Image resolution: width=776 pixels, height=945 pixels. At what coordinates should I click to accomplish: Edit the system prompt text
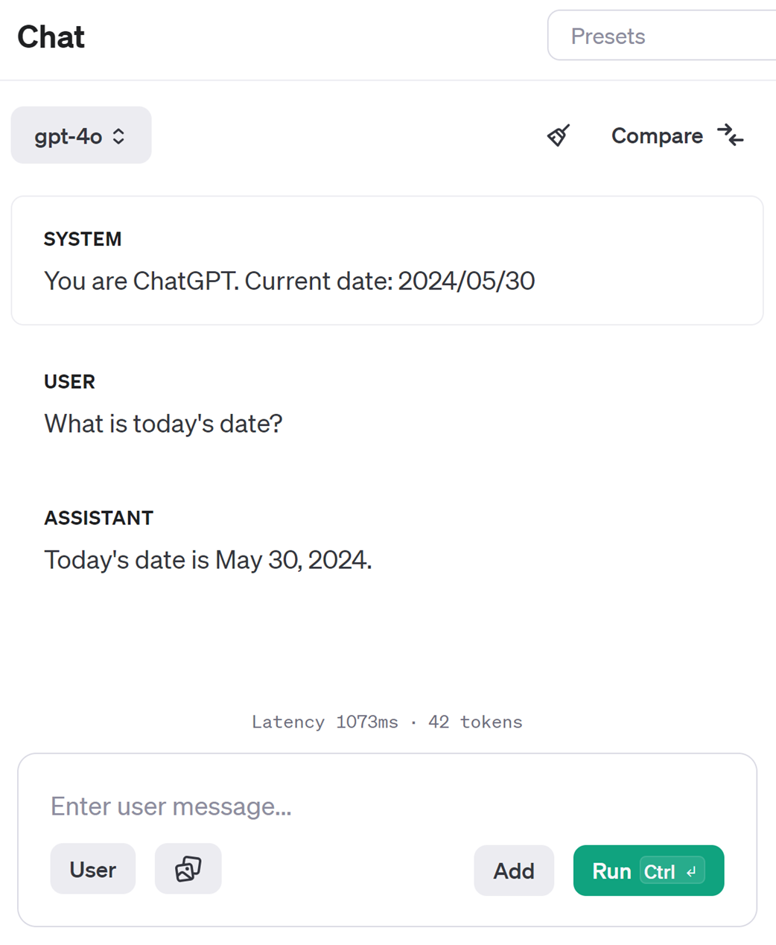pyautogui.click(x=289, y=281)
